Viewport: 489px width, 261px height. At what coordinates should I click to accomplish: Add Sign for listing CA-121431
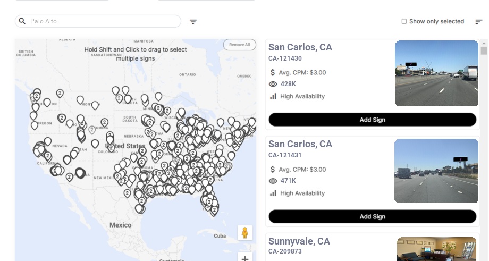(372, 216)
